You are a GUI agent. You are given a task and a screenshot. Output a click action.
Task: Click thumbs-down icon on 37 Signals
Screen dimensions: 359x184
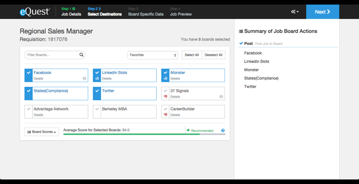tap(165, 97)
